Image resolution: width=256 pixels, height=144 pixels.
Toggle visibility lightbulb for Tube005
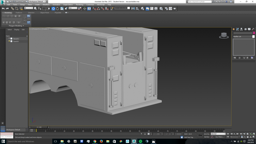coord(9,41)
